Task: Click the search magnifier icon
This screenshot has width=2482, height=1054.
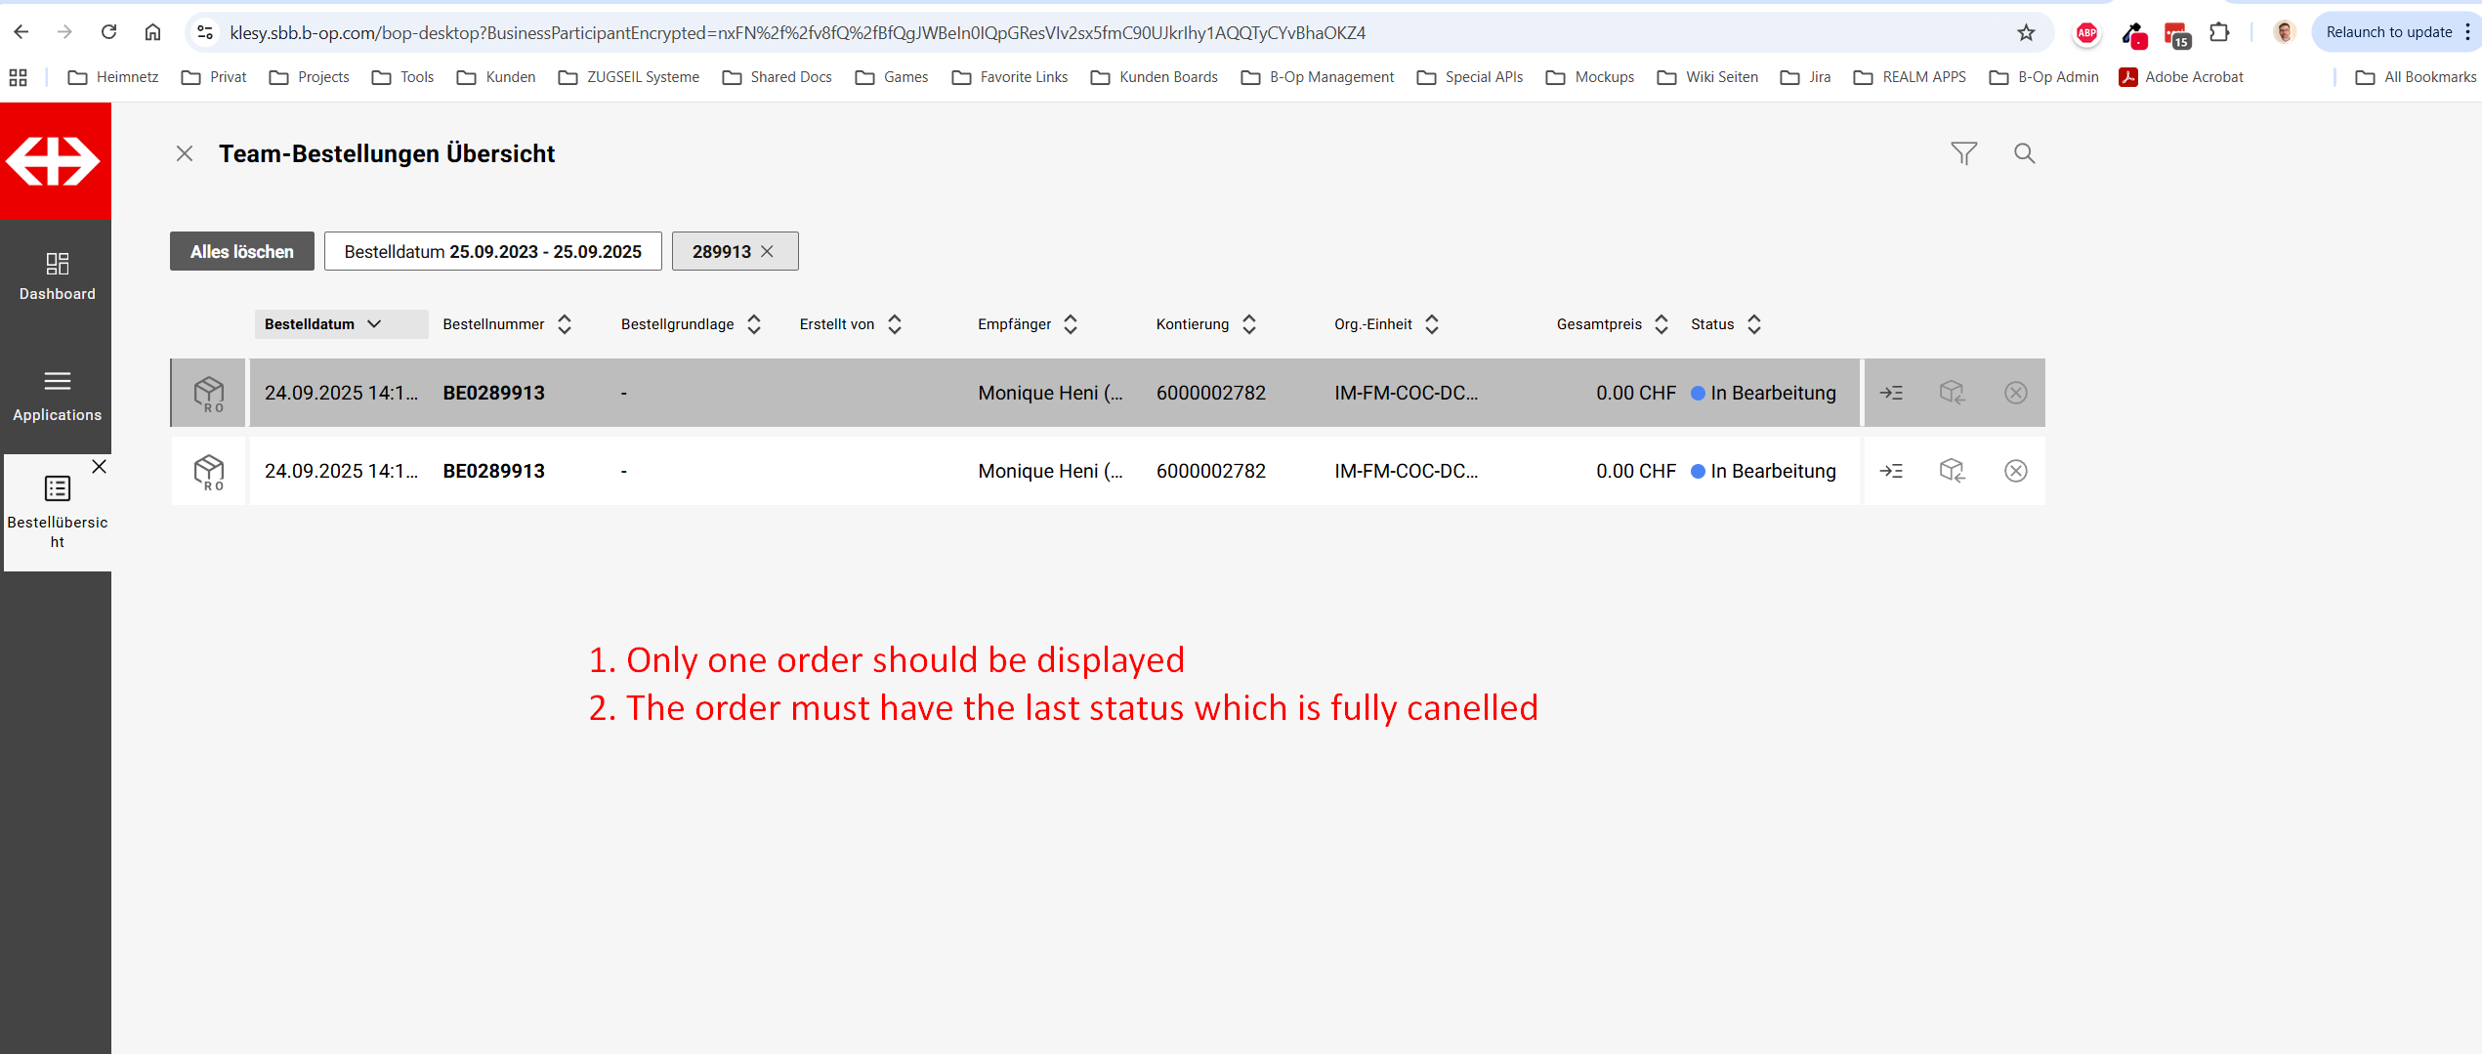Action: 2024,153
